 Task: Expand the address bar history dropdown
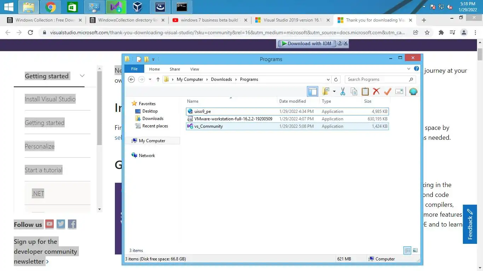(x=328, y=79)
